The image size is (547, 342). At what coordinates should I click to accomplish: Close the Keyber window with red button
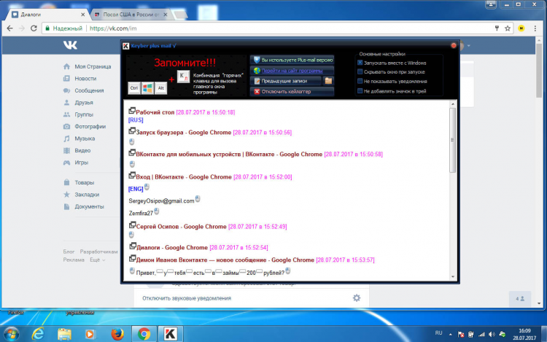point(454,45)
